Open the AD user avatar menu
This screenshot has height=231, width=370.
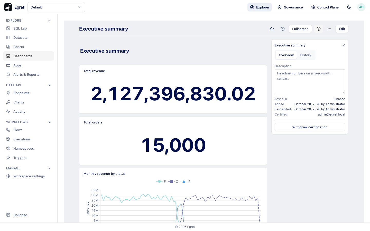coord(361,7)
